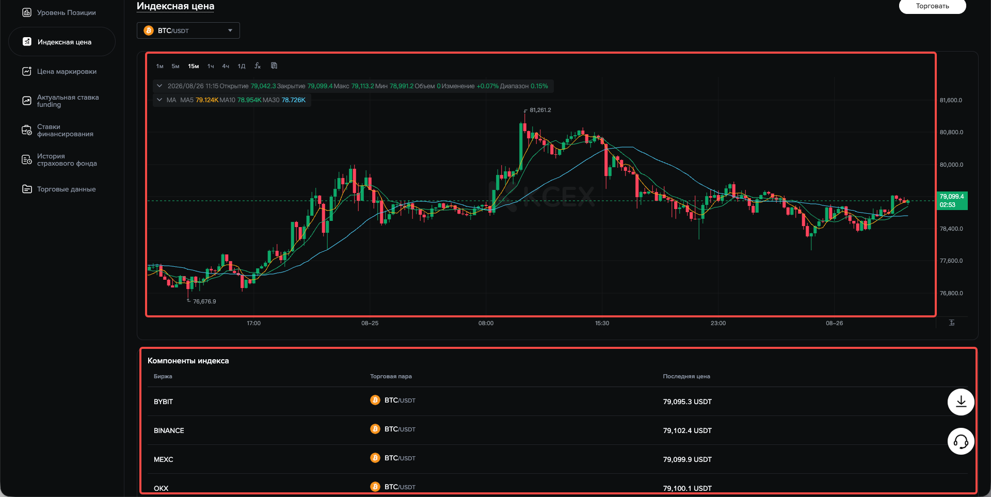Click the chart layout icon beside fx

tap(274, 66)
